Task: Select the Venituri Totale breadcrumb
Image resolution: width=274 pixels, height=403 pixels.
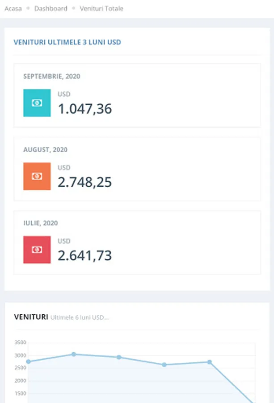Action: pyautogui.click(x=101, y=9)
